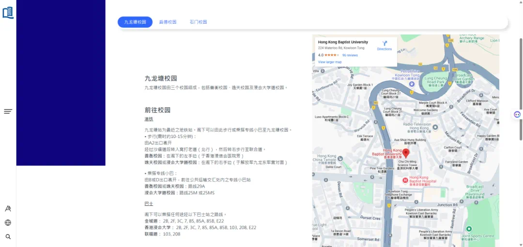
Task: Click the View larger map link
Action: (x=330, y=62)
